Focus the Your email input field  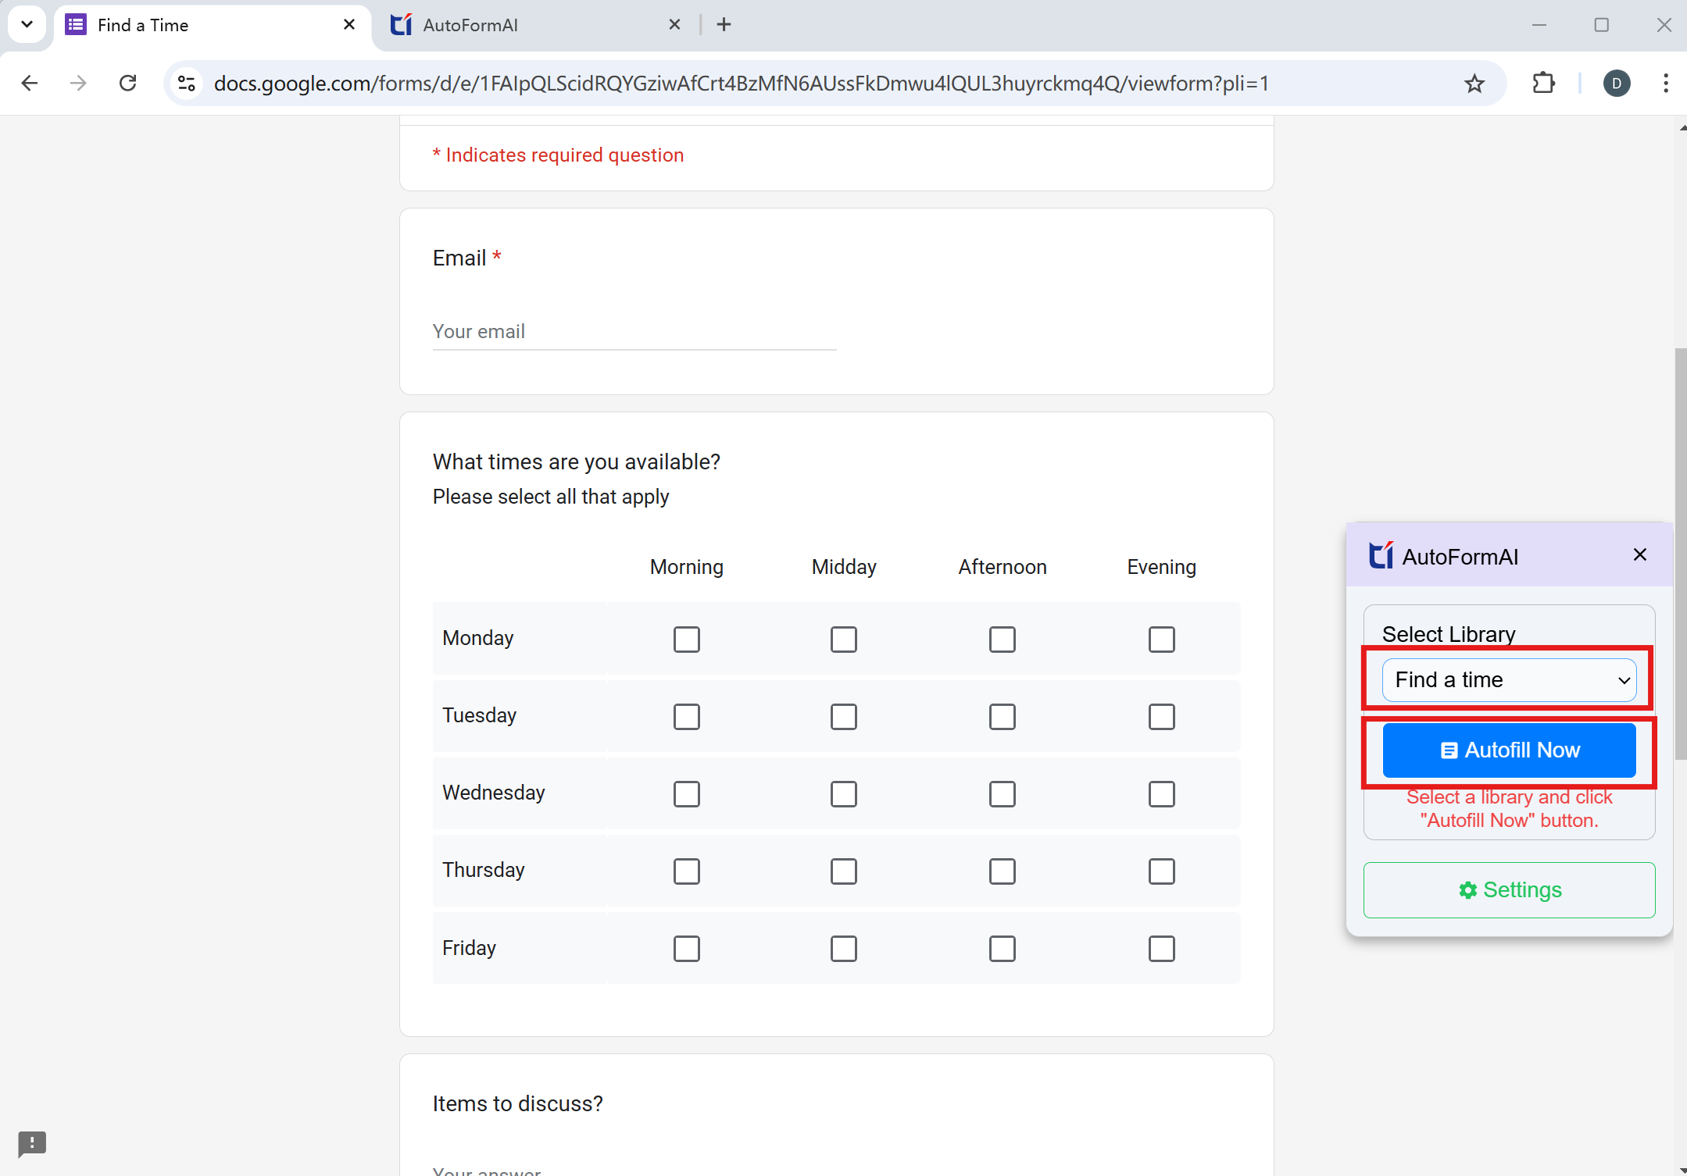pyautogui.click(x=634, y=332)
